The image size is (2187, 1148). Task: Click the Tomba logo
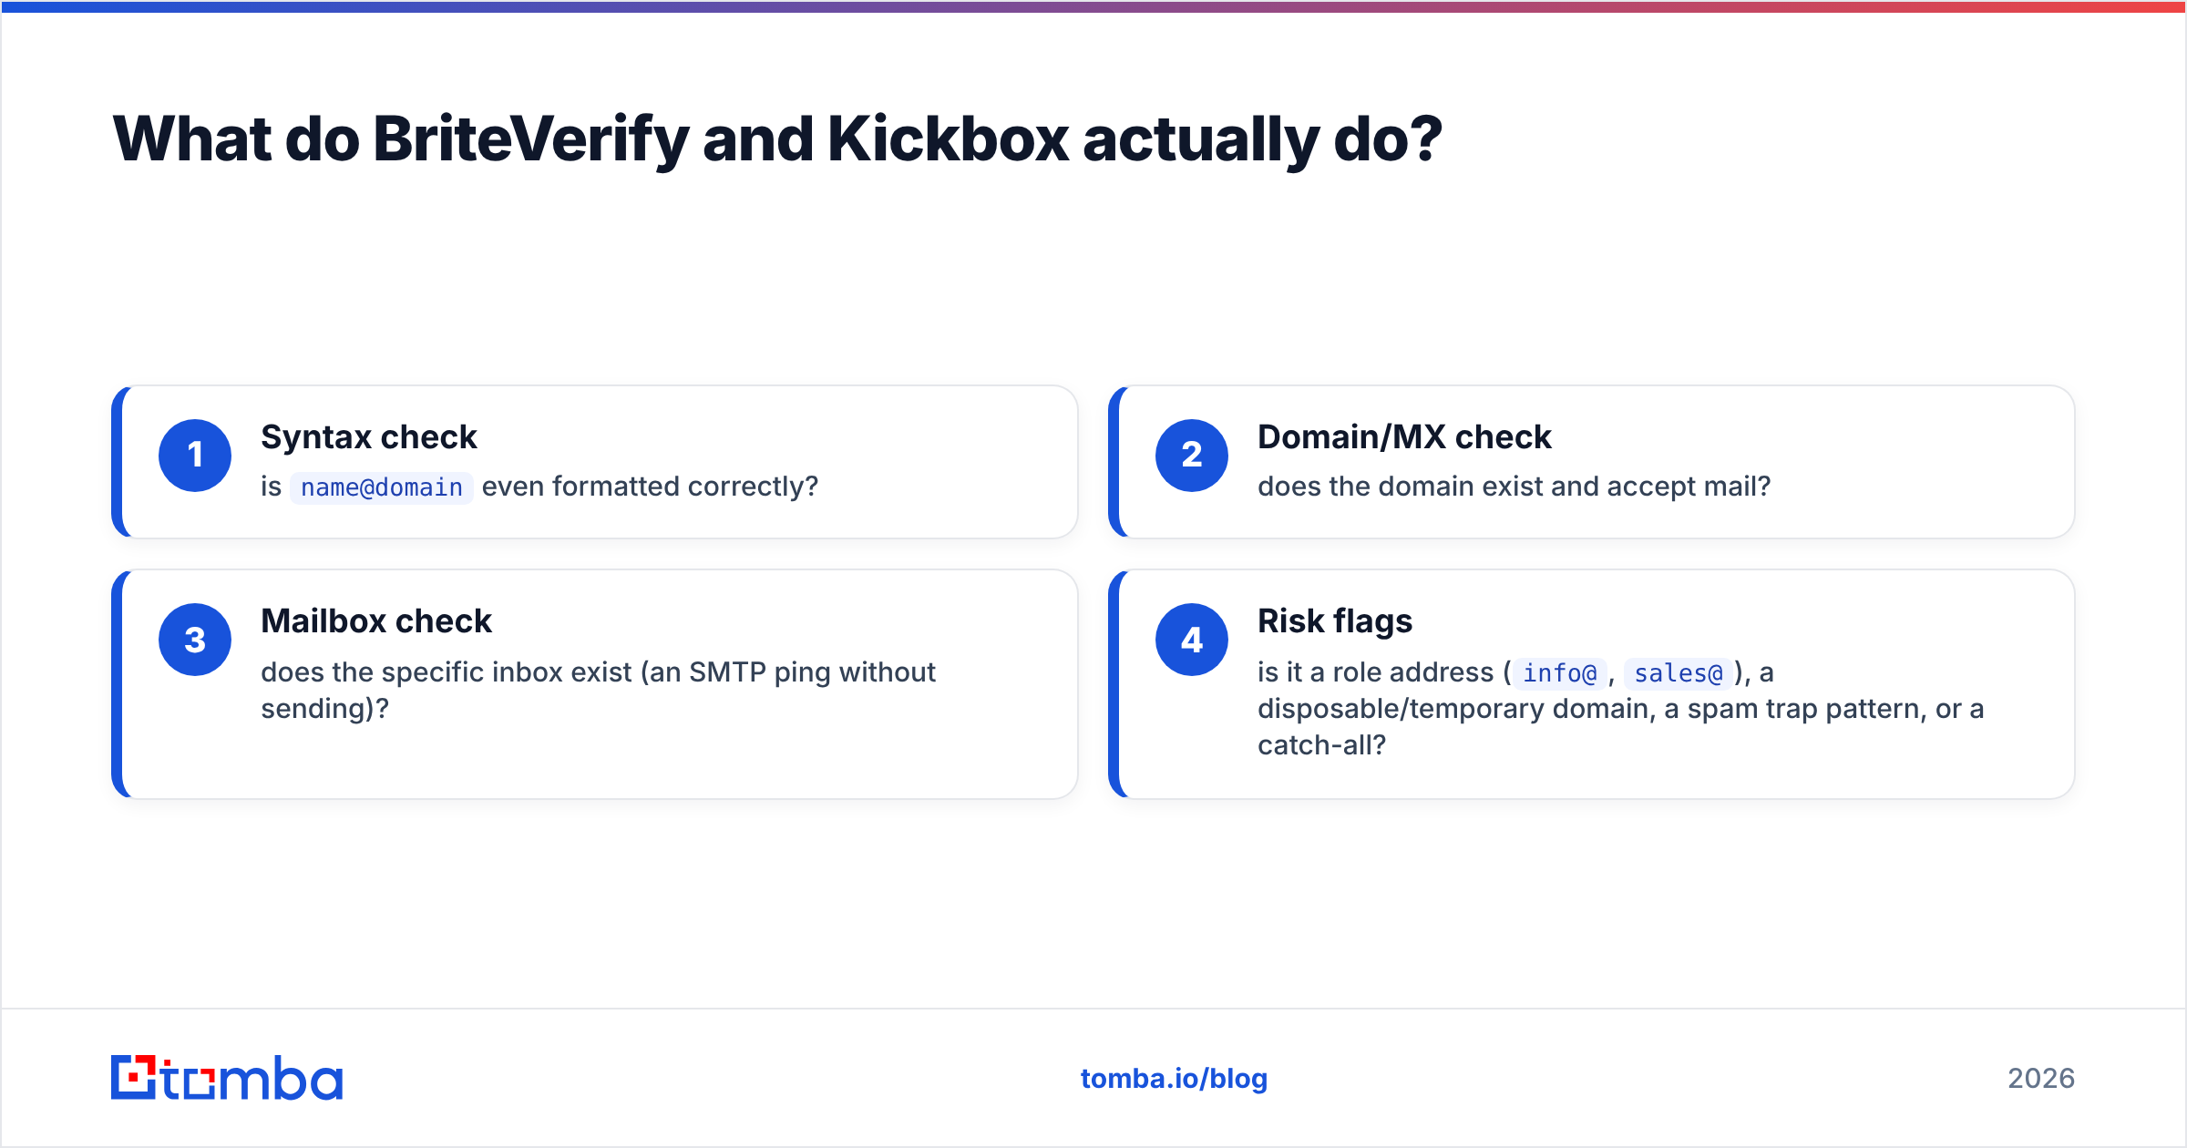(x=227, y=1078)
